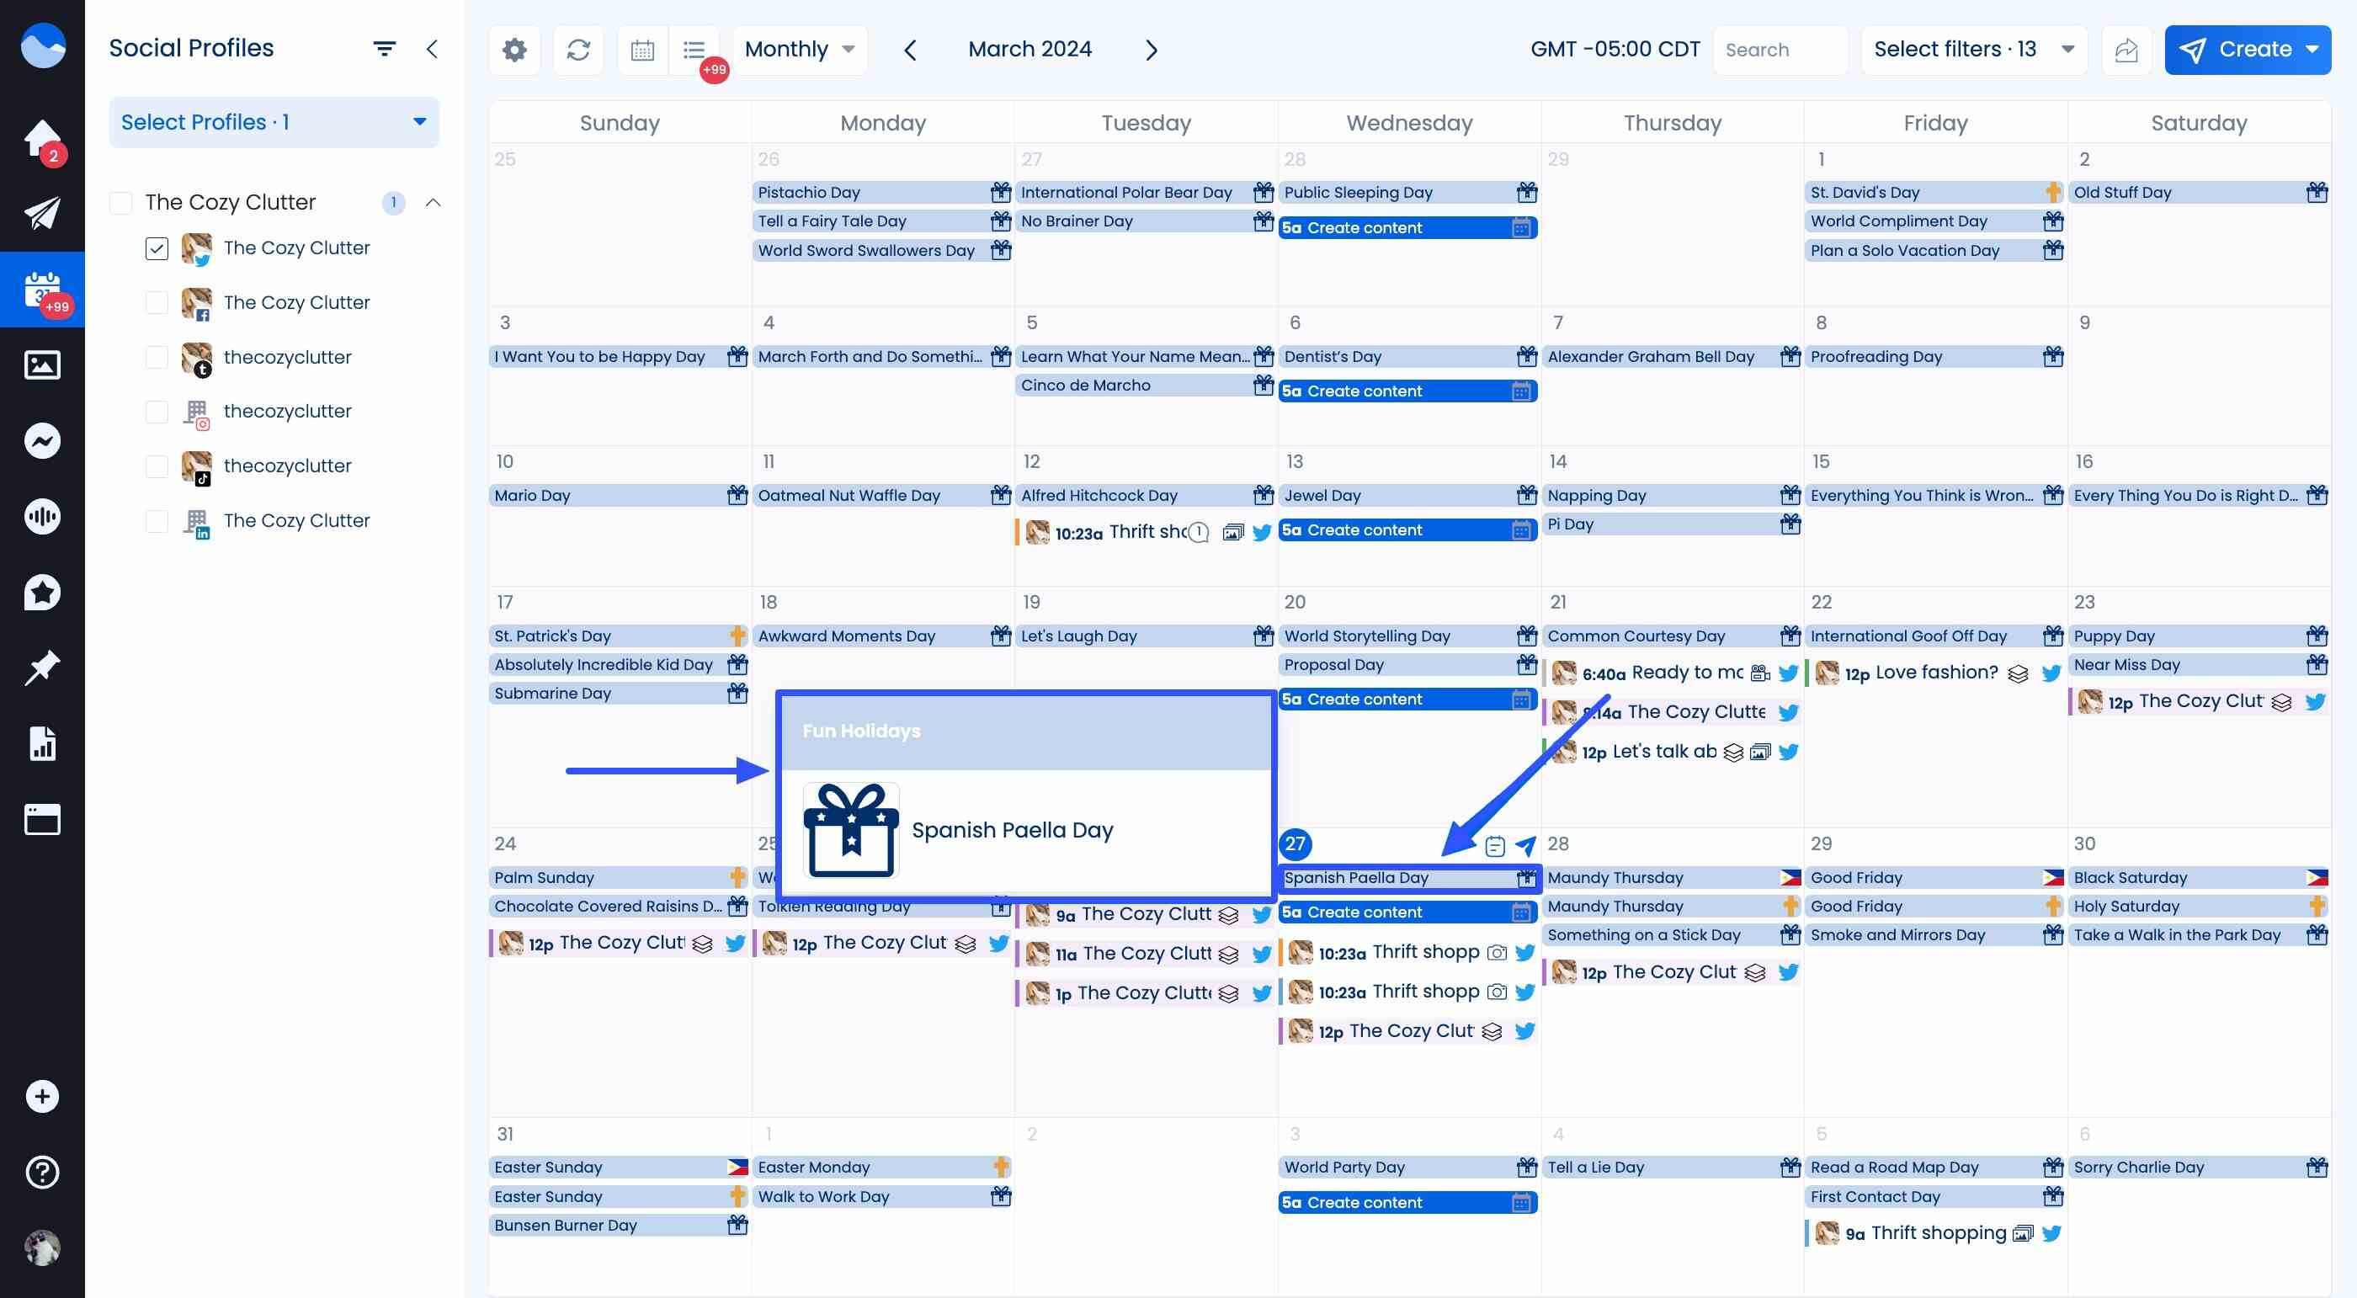This screenshot has width=2357, height=1298.
Task: Click inside the Search field
Action: (1779, 50)
